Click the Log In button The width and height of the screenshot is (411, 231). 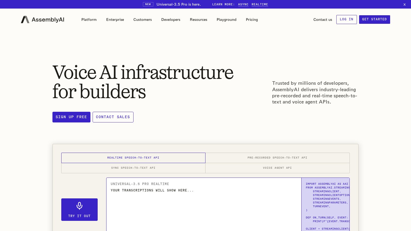(347, 20)
